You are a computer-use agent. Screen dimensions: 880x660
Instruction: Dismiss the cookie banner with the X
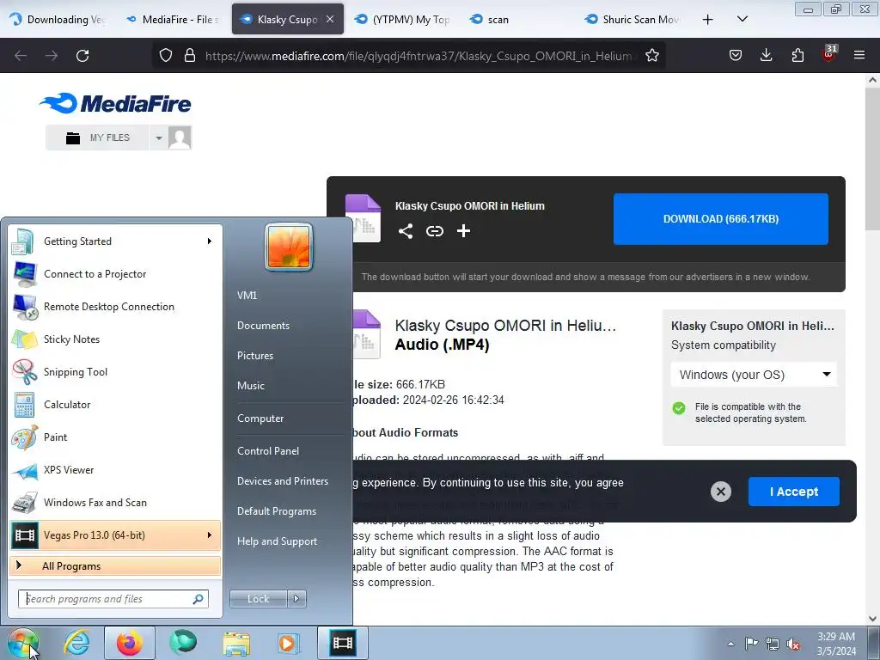point(721,492)
